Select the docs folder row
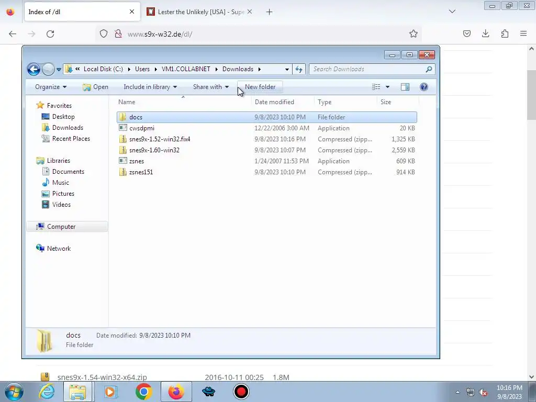The width and height of the screenshot is (536, 402). pyautogui.click(x=266, y=117)
